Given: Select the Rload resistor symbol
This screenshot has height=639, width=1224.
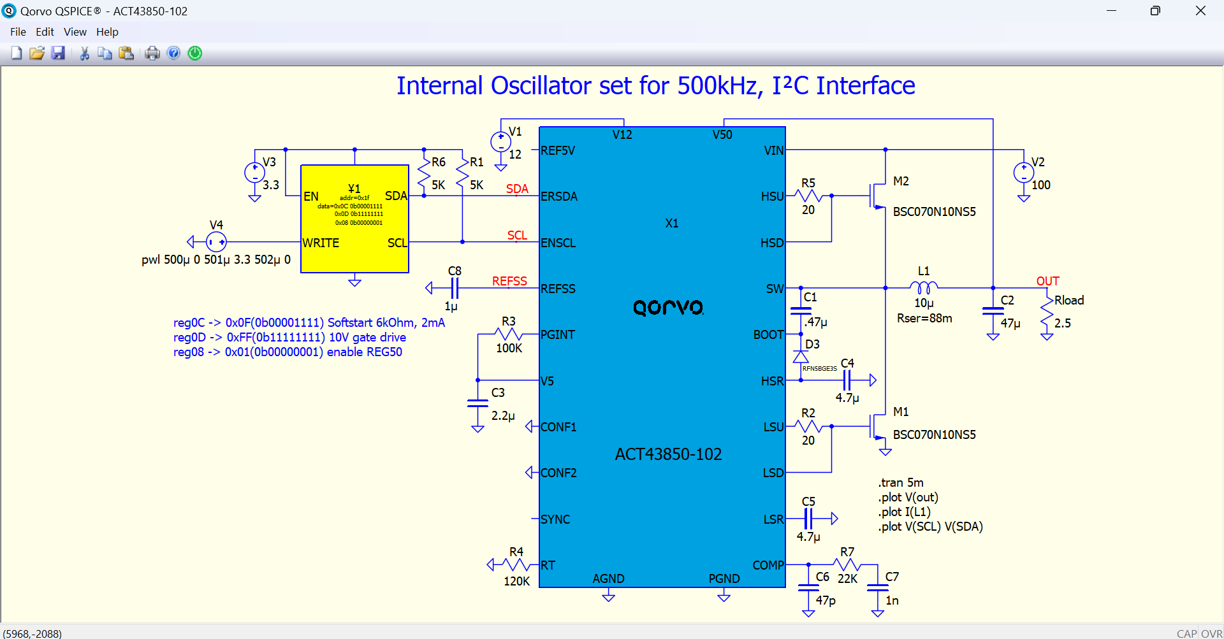Looking at the screenshot, I should (1047, 311).
